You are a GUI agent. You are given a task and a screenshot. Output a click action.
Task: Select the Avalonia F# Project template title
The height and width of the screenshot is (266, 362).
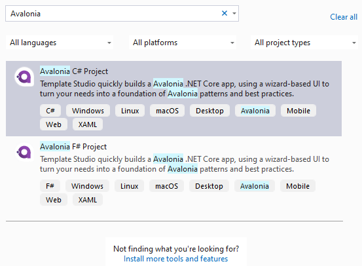click(x=73, y=147)
